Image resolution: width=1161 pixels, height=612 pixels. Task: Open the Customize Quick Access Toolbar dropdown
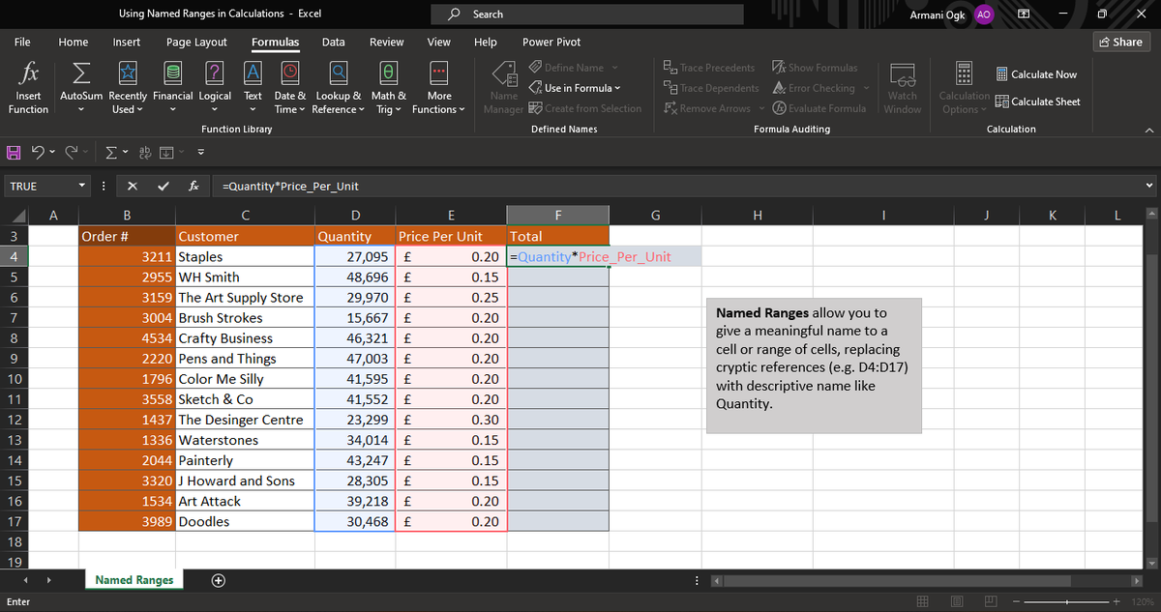pos(202,151)
